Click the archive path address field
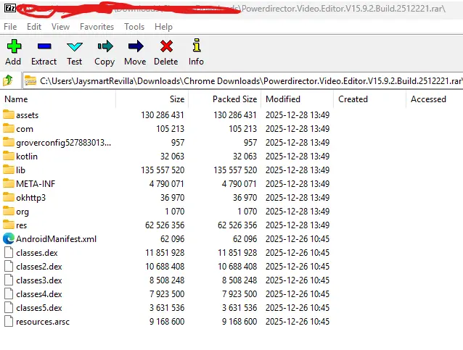463x350 pixels. pos(242,80)
